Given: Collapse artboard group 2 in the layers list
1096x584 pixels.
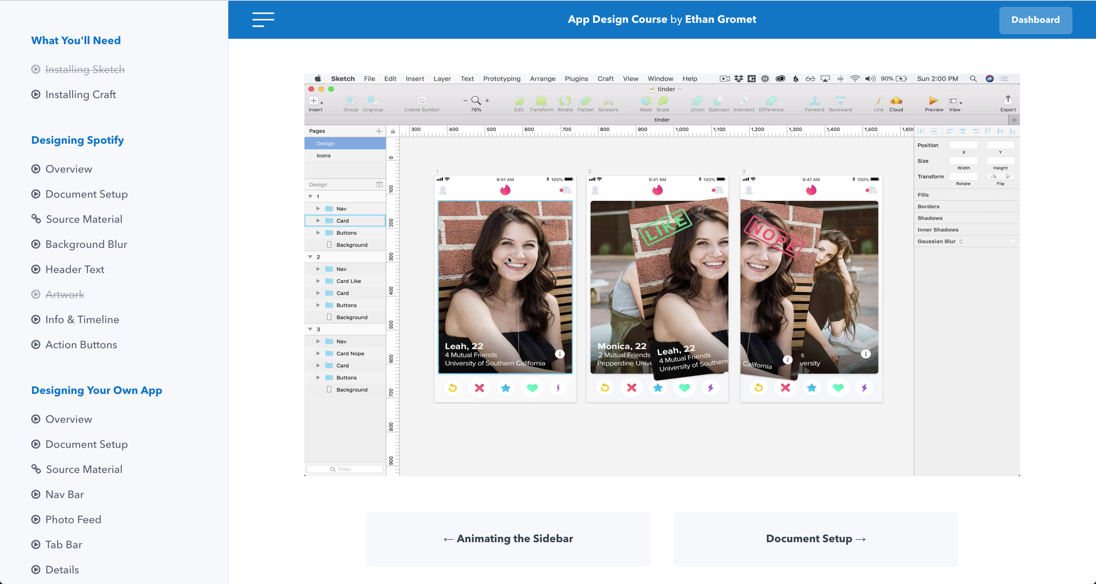Looking at the screenshot, I should click(310, 257).
